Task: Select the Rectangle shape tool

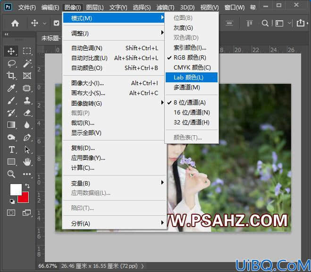Action: pyautogui.click(x=11, y=162)
